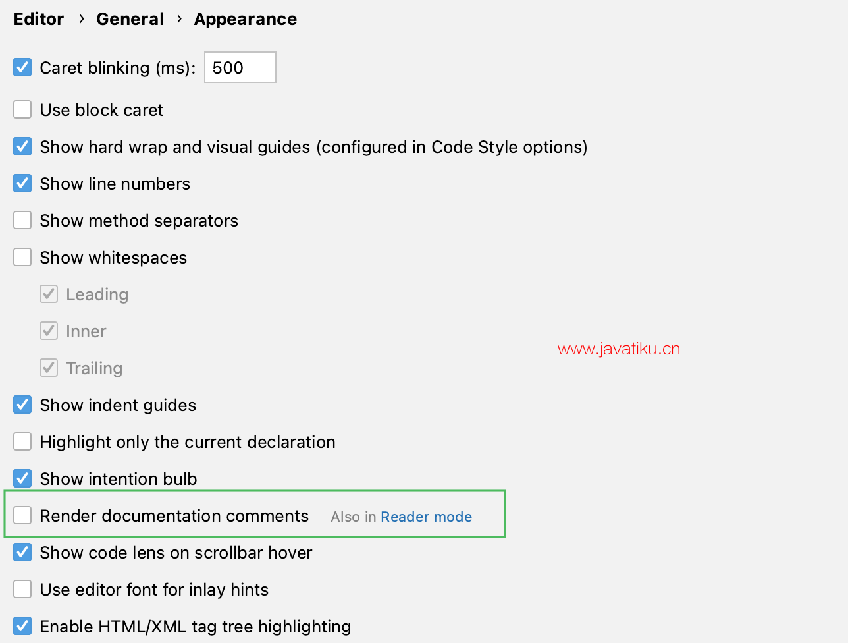Viewport: 848px width, 643px height.
Task: Open the Reader mode link
Action: pos(426,517)
